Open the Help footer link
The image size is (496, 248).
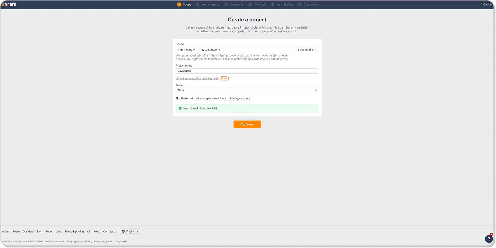(97, 232)
